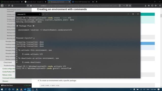Click Read the Docs footer label
Screen dimensions: 162x91
point(7,85)
